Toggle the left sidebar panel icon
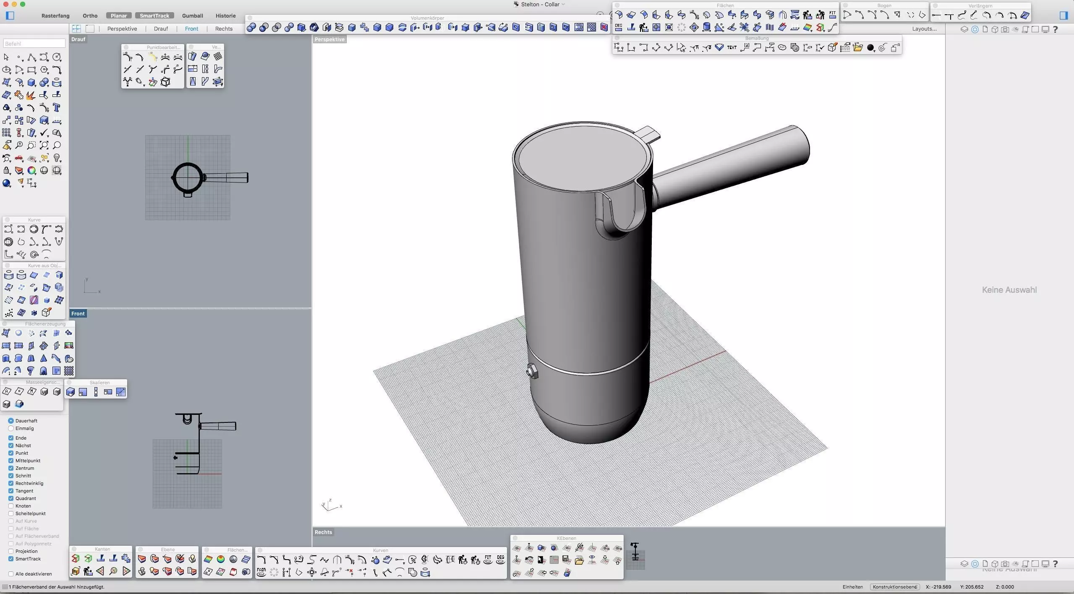 tap(10, 16)
